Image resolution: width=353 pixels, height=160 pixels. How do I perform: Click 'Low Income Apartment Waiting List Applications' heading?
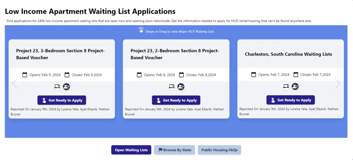(90, 11)
